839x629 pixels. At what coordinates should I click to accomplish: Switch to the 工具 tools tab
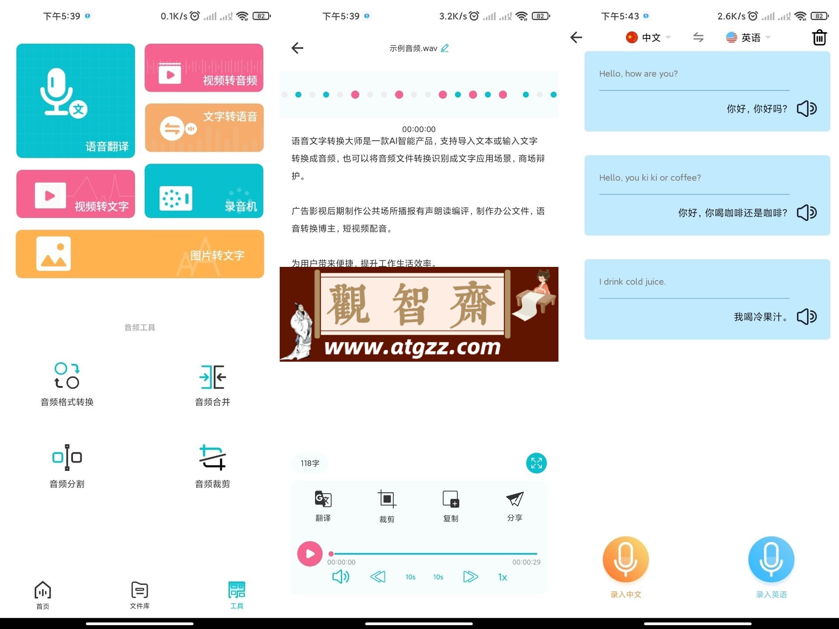[237, 595]
